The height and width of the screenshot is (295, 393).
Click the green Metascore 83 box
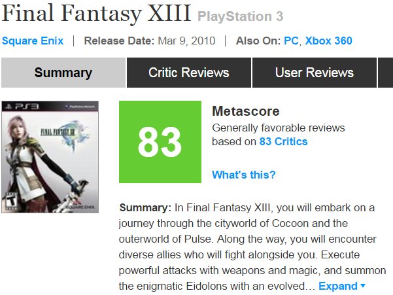coord(159,142)
